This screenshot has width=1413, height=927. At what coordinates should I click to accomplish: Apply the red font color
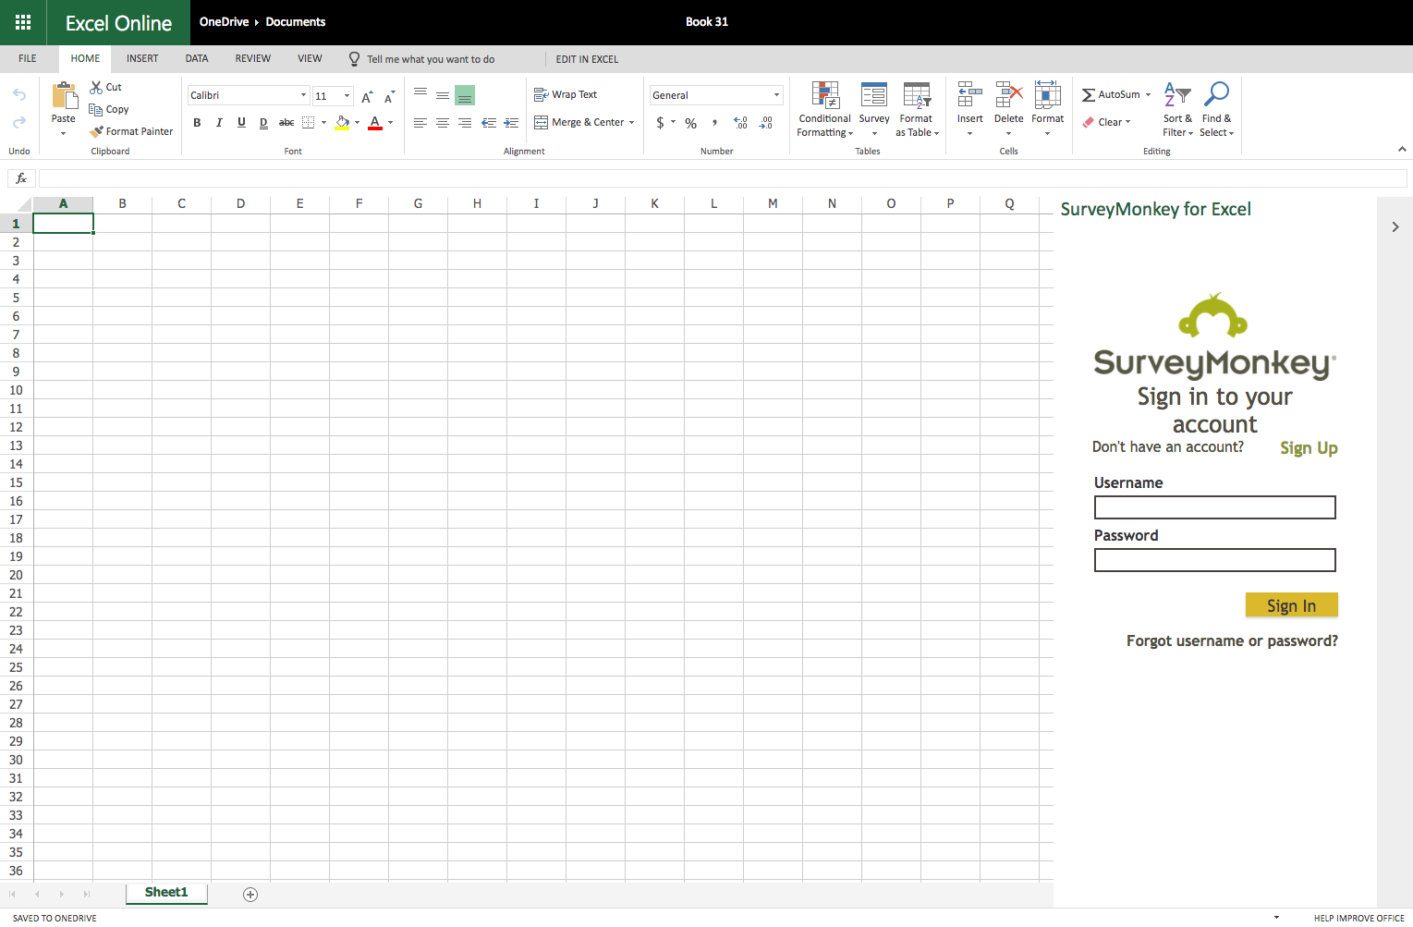tap(375, 123)
